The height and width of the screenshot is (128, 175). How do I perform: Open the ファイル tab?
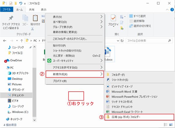[7, 10]
